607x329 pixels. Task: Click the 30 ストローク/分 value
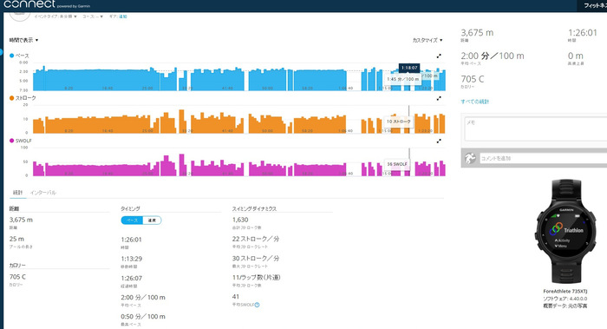tap(256, 259)
